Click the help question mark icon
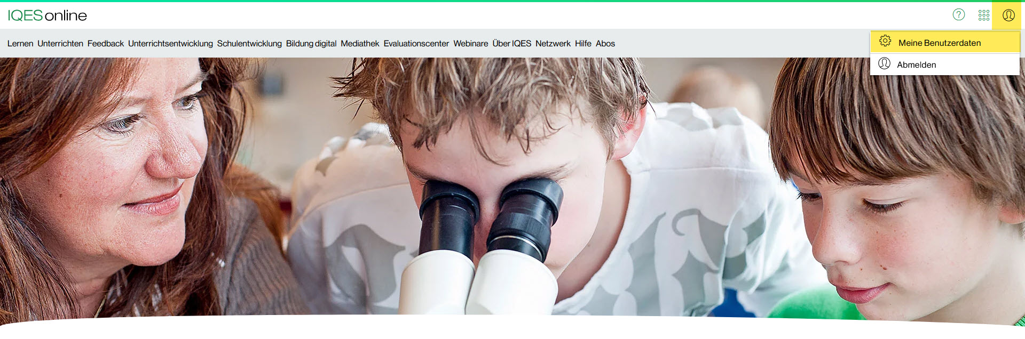The image size is (1025, 339). (x=959, y=15)
